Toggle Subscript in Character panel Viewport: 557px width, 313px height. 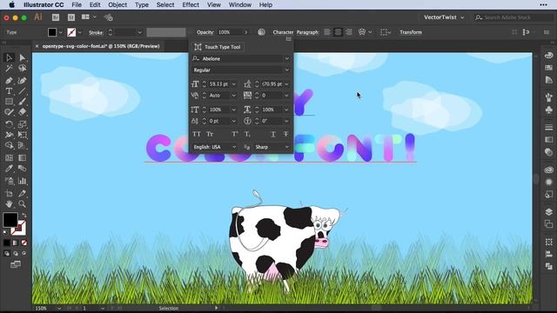point(247,134)
